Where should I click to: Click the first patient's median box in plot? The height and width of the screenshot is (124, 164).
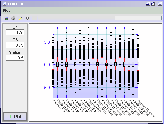(53, 64)
